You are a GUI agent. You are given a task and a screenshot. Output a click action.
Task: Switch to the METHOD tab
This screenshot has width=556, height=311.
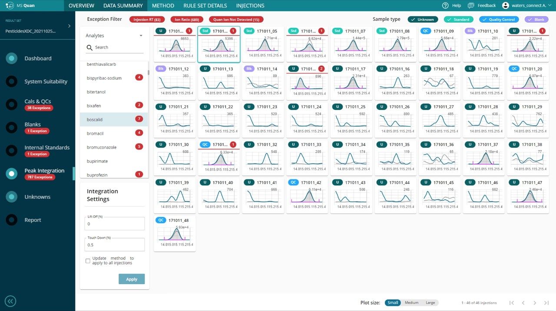163,5
